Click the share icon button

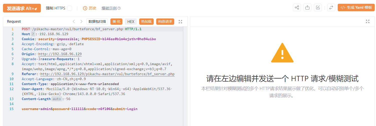297,7
